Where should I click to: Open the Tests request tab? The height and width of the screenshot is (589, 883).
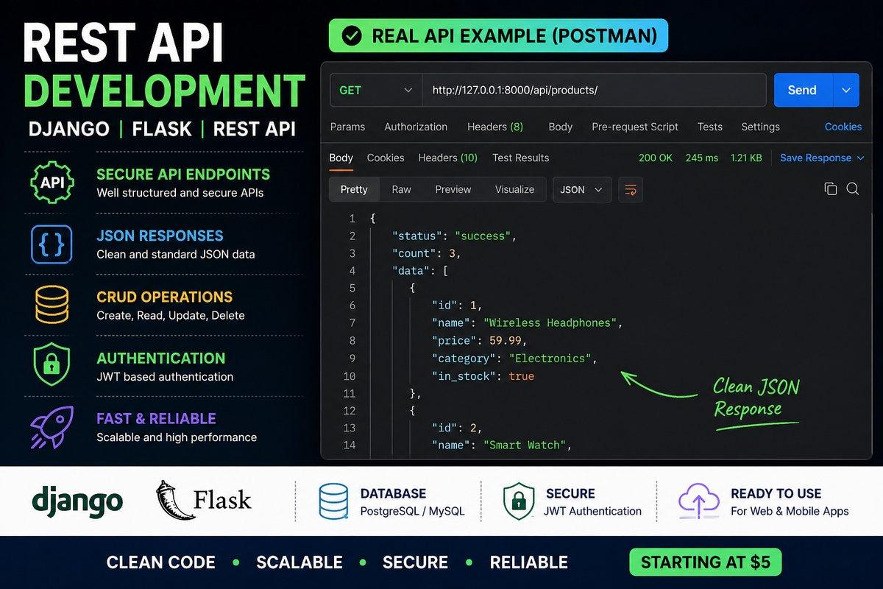click(710, 127)
